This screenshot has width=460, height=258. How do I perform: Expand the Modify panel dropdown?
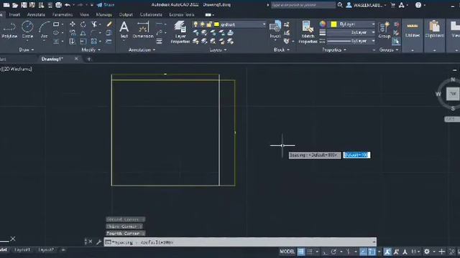(91, 50)
